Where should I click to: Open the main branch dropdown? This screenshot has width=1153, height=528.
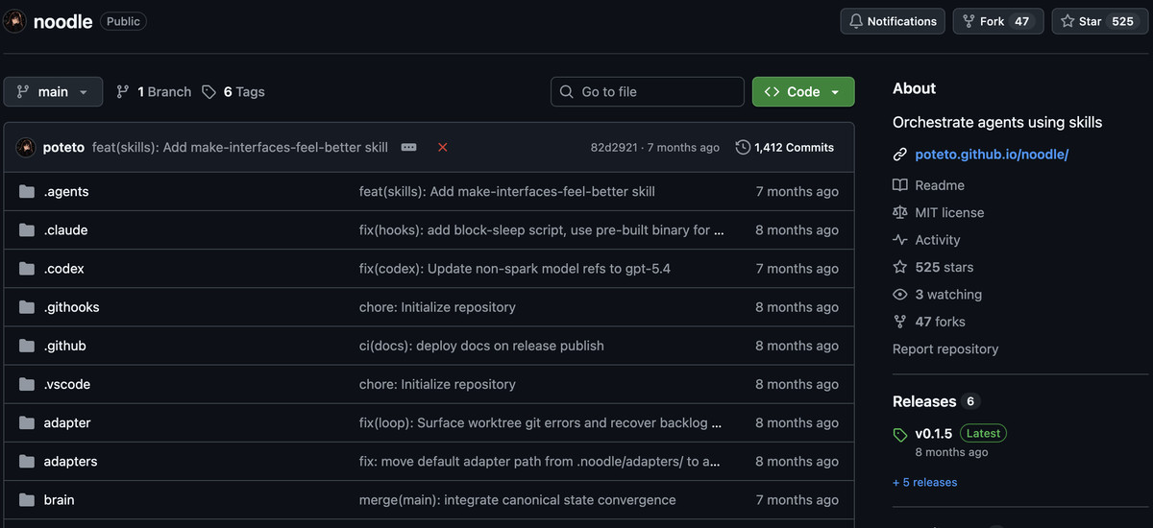(53, 91)
